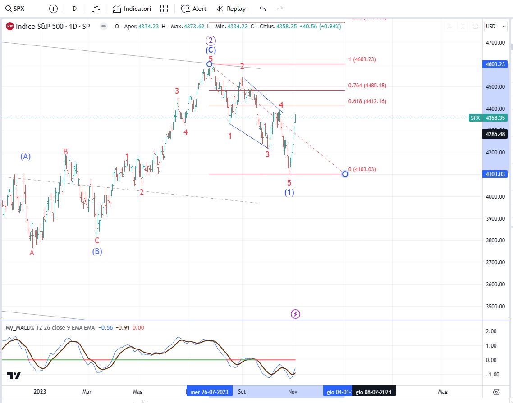Click the Chius. value 4358.35 in legend
This screenshot has width=513, height=403.
tap(287, 27)
